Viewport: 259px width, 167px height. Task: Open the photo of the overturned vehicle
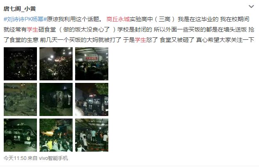coord(56,99)
